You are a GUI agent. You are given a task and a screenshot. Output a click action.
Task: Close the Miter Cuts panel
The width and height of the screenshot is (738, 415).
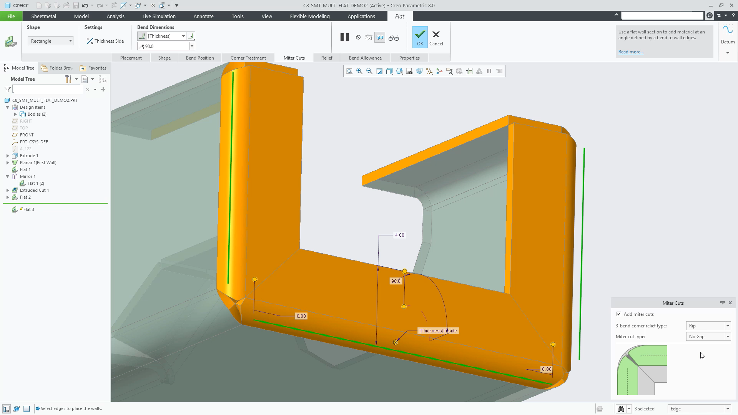730,303
